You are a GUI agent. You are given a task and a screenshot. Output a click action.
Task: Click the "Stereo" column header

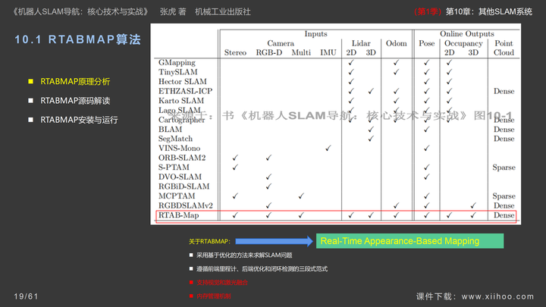235,52
